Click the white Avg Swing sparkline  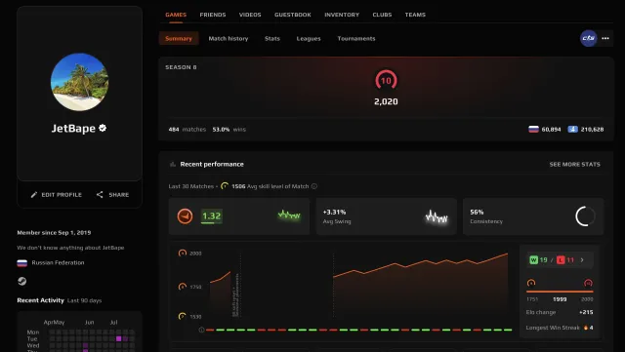pos(437,216)
